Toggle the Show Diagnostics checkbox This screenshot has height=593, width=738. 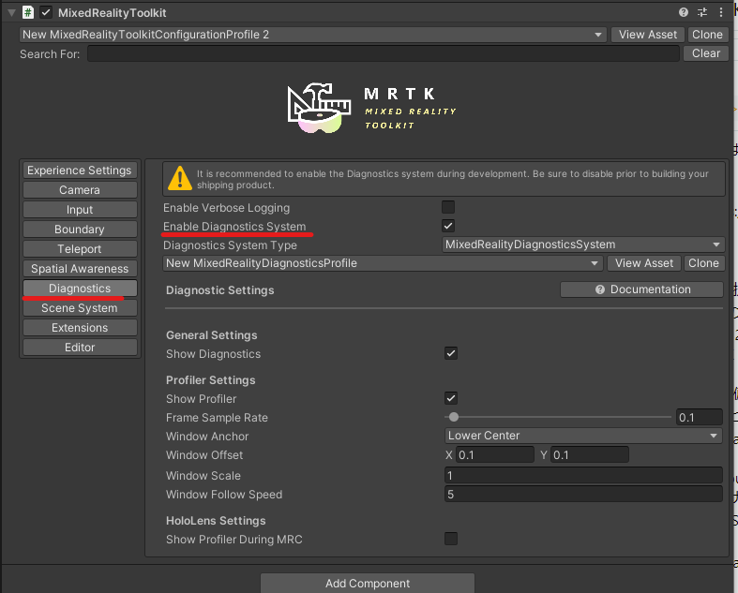pos(451,353)
